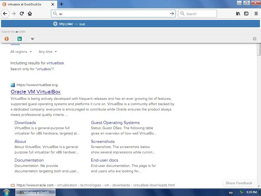
Task: Click the page vertical scrollbar thumb
Action: tap(259, 49)
